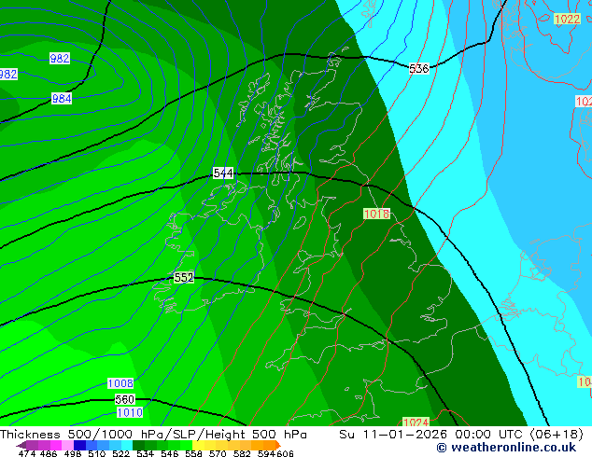This screenshot has height=457, width=592.
Task: Click the purple left arrow end of legend
Action: coord(21,446)
